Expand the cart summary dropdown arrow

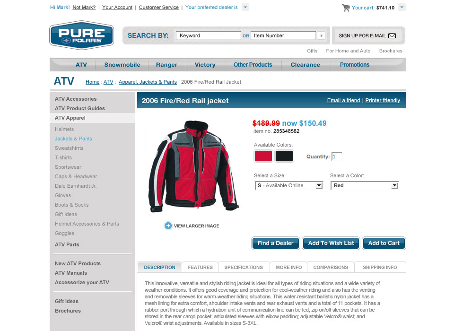[402, 7]
